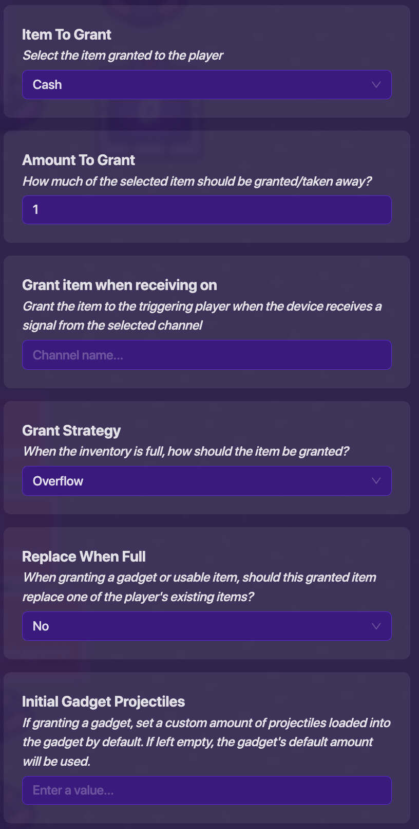Click the chevron arrow on the Cash dropdown
This screenshot has width=419, height=829.
pyautogui.click(x=376, y=85)
